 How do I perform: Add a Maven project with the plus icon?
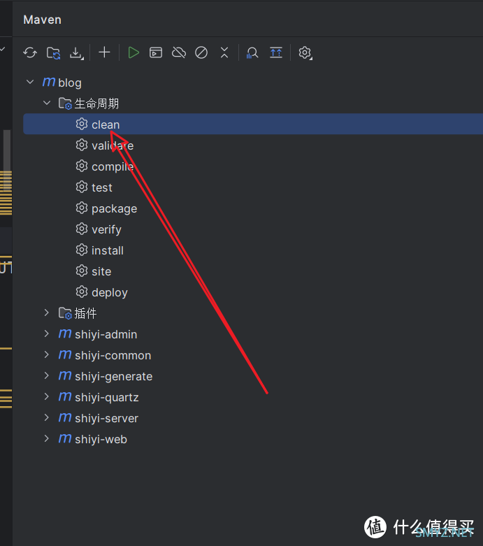[104, 52]
